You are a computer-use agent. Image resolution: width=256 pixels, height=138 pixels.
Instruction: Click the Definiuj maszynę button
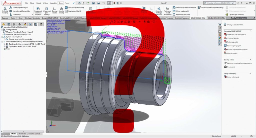pos(5,10)
